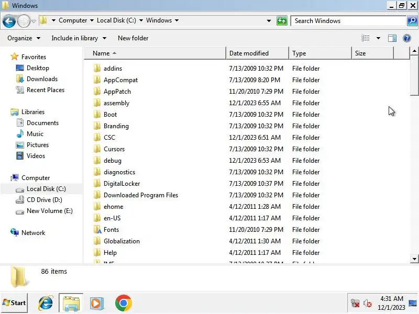Sort by the Size column header
Screen dimensions: 419x314
pos(373,53)
